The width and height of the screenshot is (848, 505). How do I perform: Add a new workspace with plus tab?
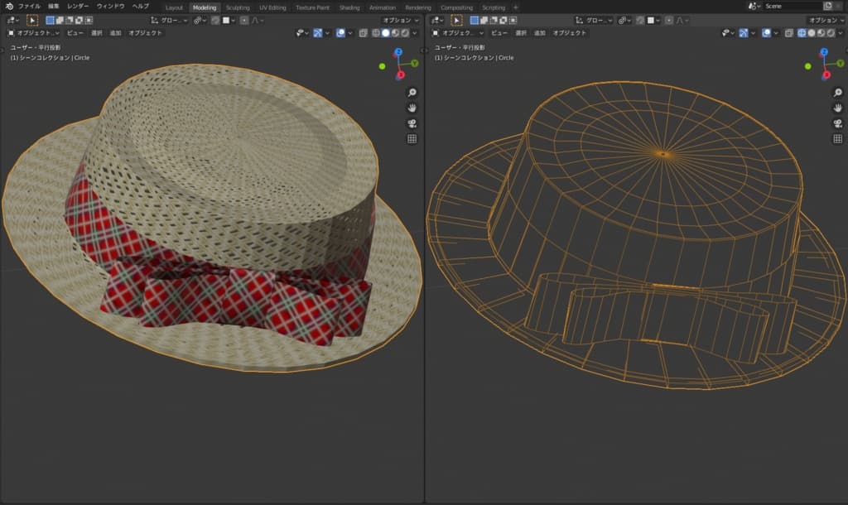[x=515, y=7]
